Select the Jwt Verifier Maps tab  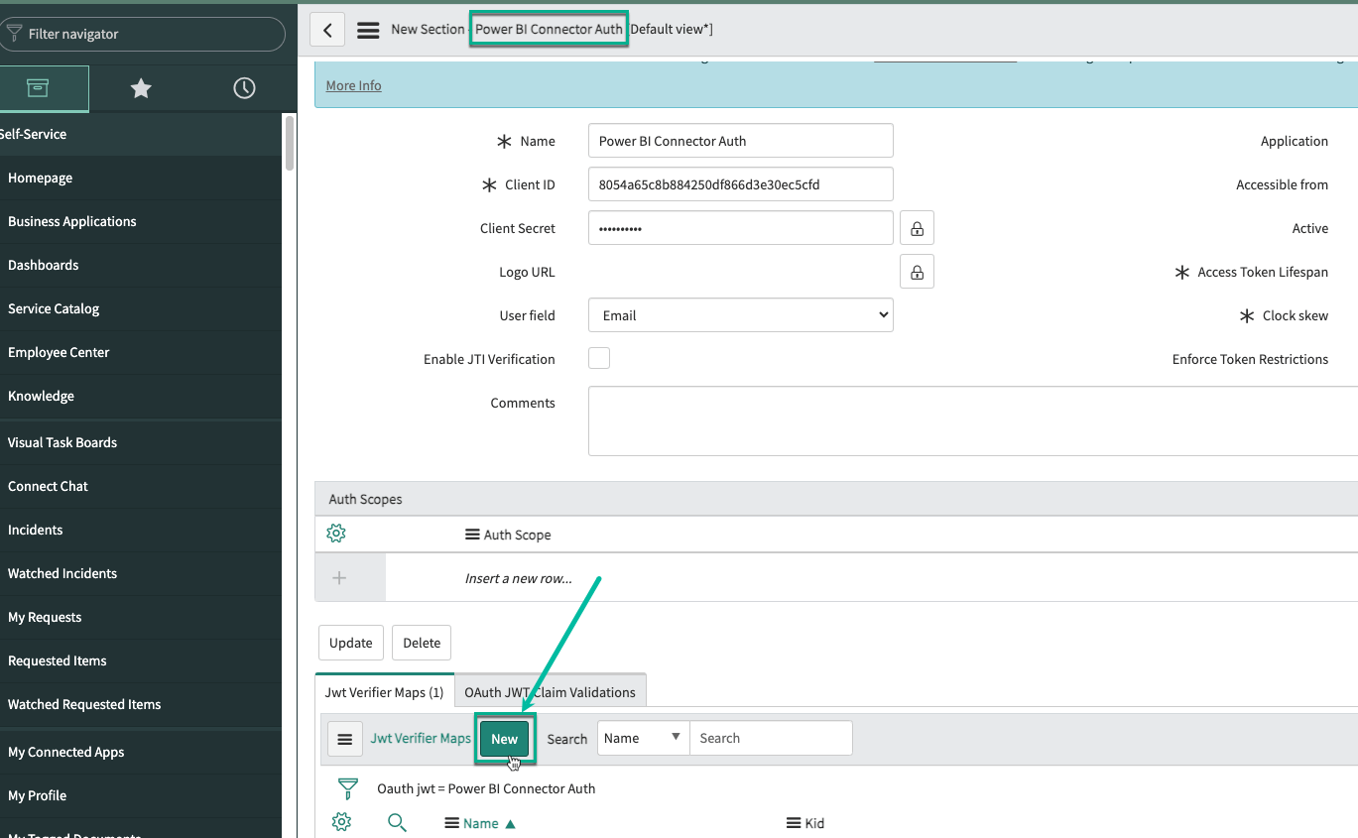pos(383,691)
